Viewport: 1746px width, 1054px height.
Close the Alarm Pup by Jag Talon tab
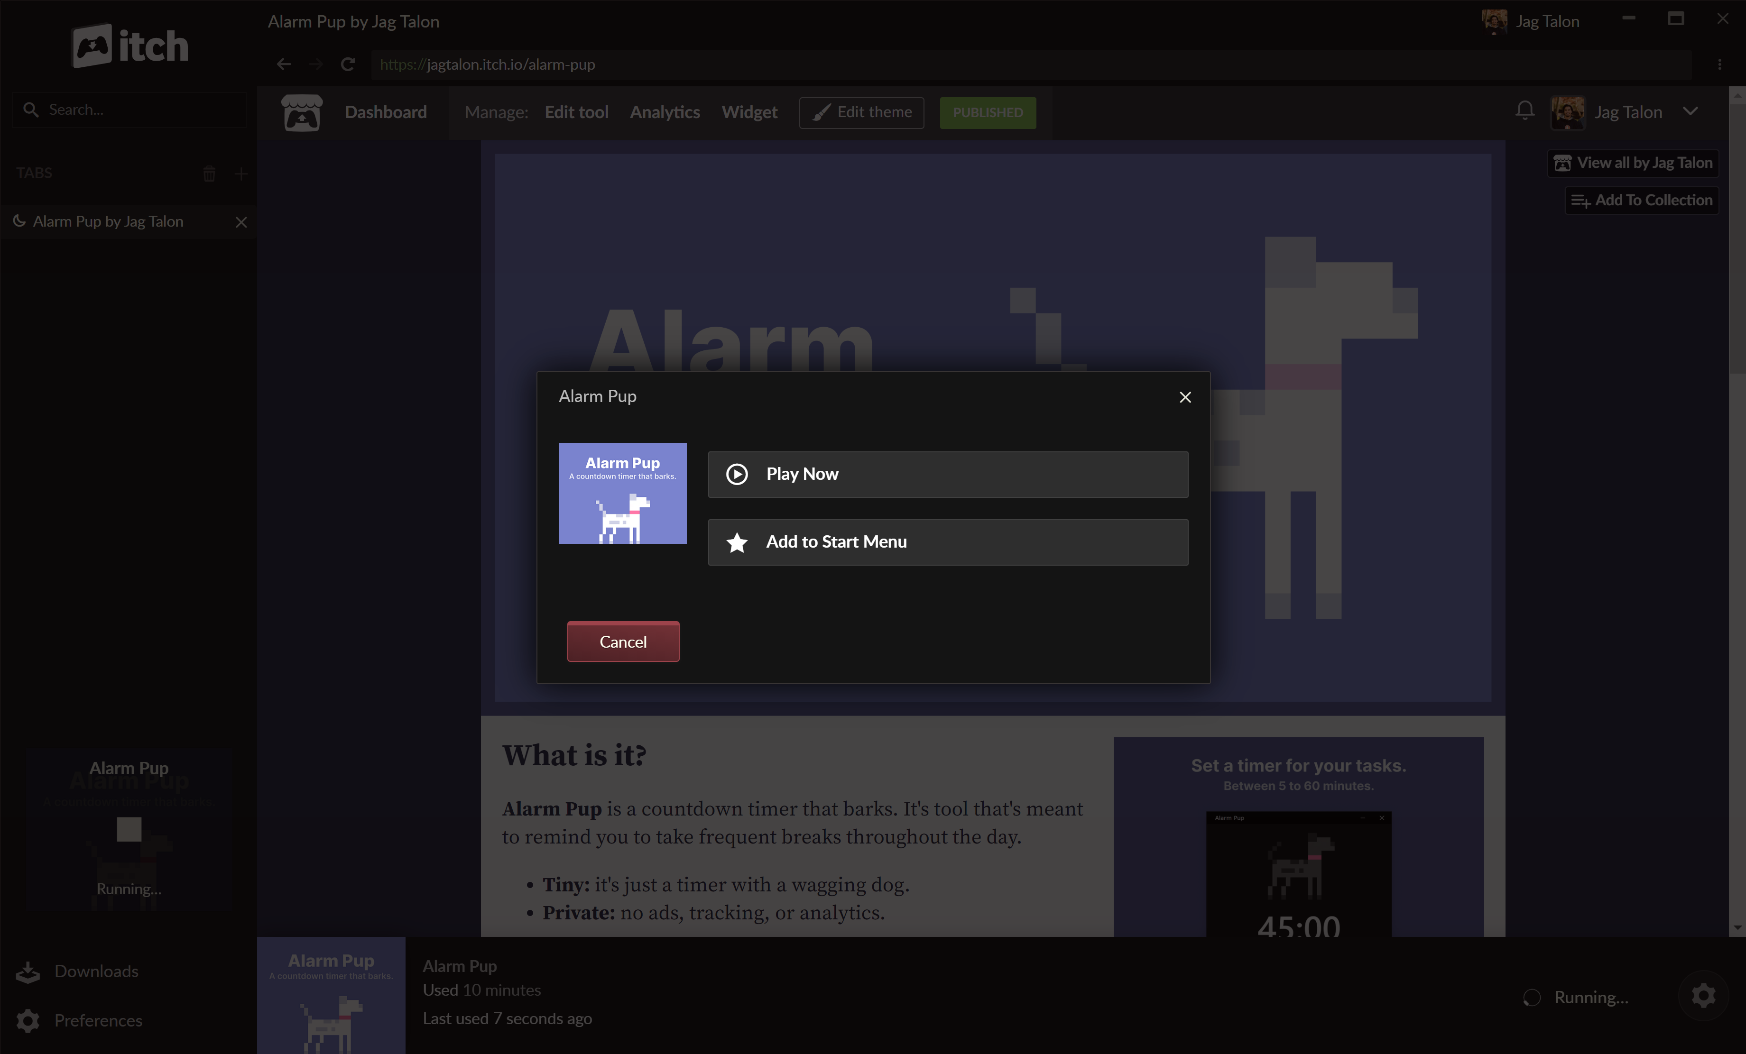pos(241,222)
